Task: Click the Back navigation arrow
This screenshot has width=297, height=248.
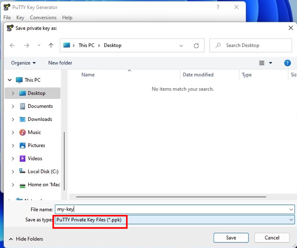Action: tap(12, 46)
